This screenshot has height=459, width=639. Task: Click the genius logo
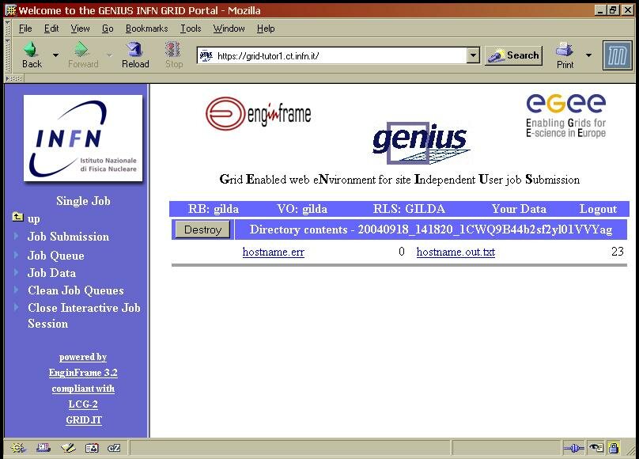click(x=422, y=142)
